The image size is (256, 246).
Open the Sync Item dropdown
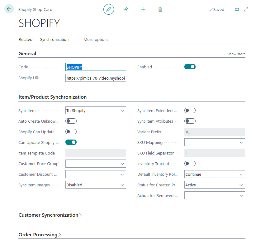coord(96,111)
